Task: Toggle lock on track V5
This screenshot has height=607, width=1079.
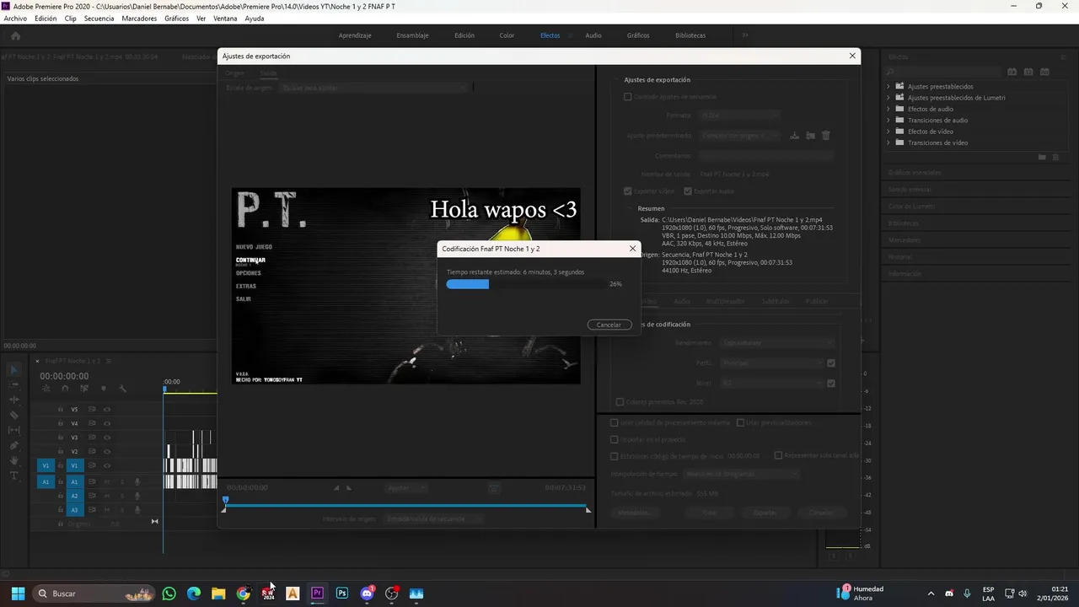Action: [60, 409]
